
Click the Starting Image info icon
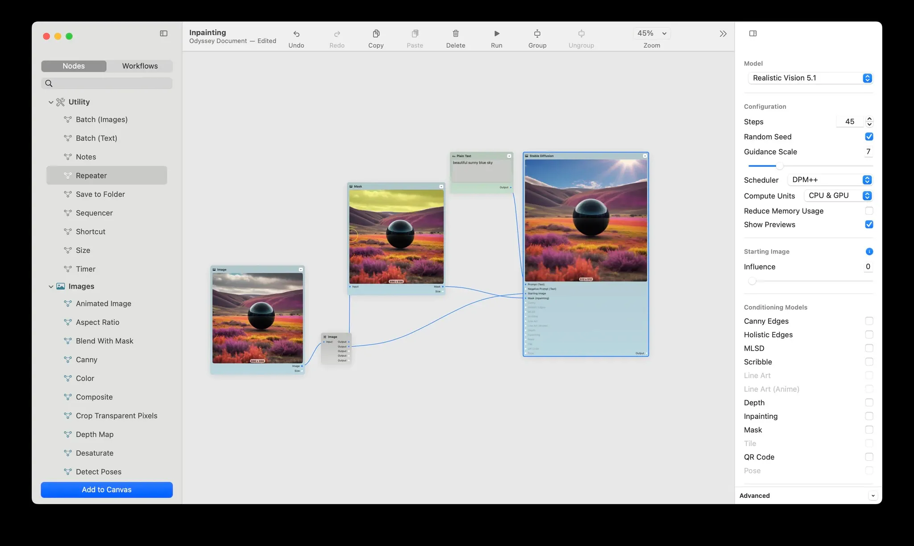[869, 252]
